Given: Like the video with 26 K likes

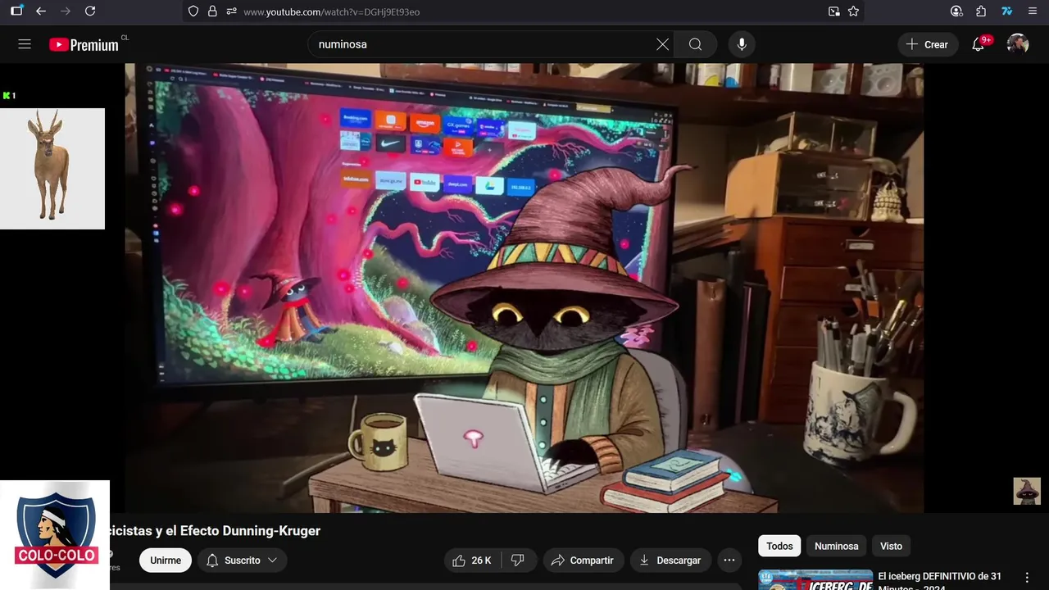Looking at the screenshot, I should tap(472, 560).
